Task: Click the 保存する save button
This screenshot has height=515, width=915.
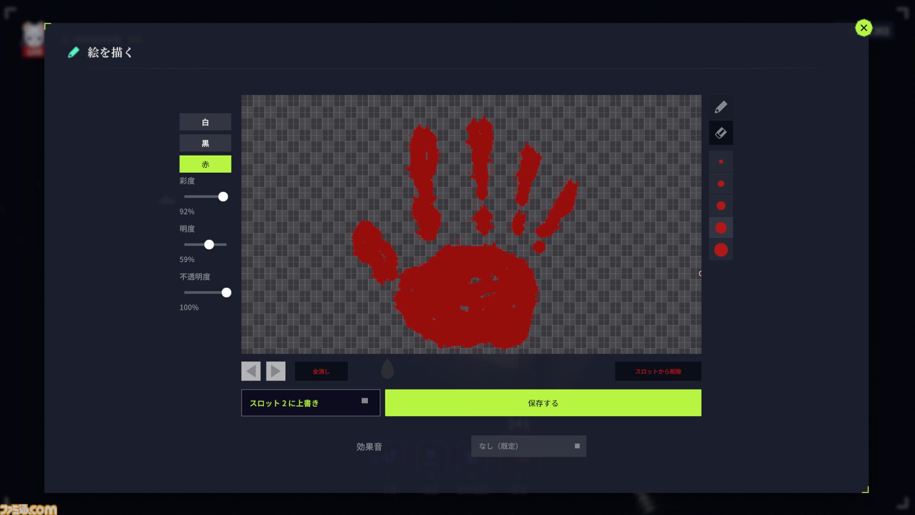Action: (543, 403)
